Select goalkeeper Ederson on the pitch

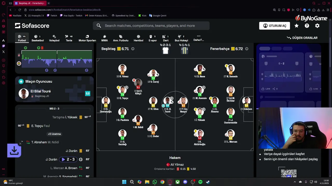246,103
